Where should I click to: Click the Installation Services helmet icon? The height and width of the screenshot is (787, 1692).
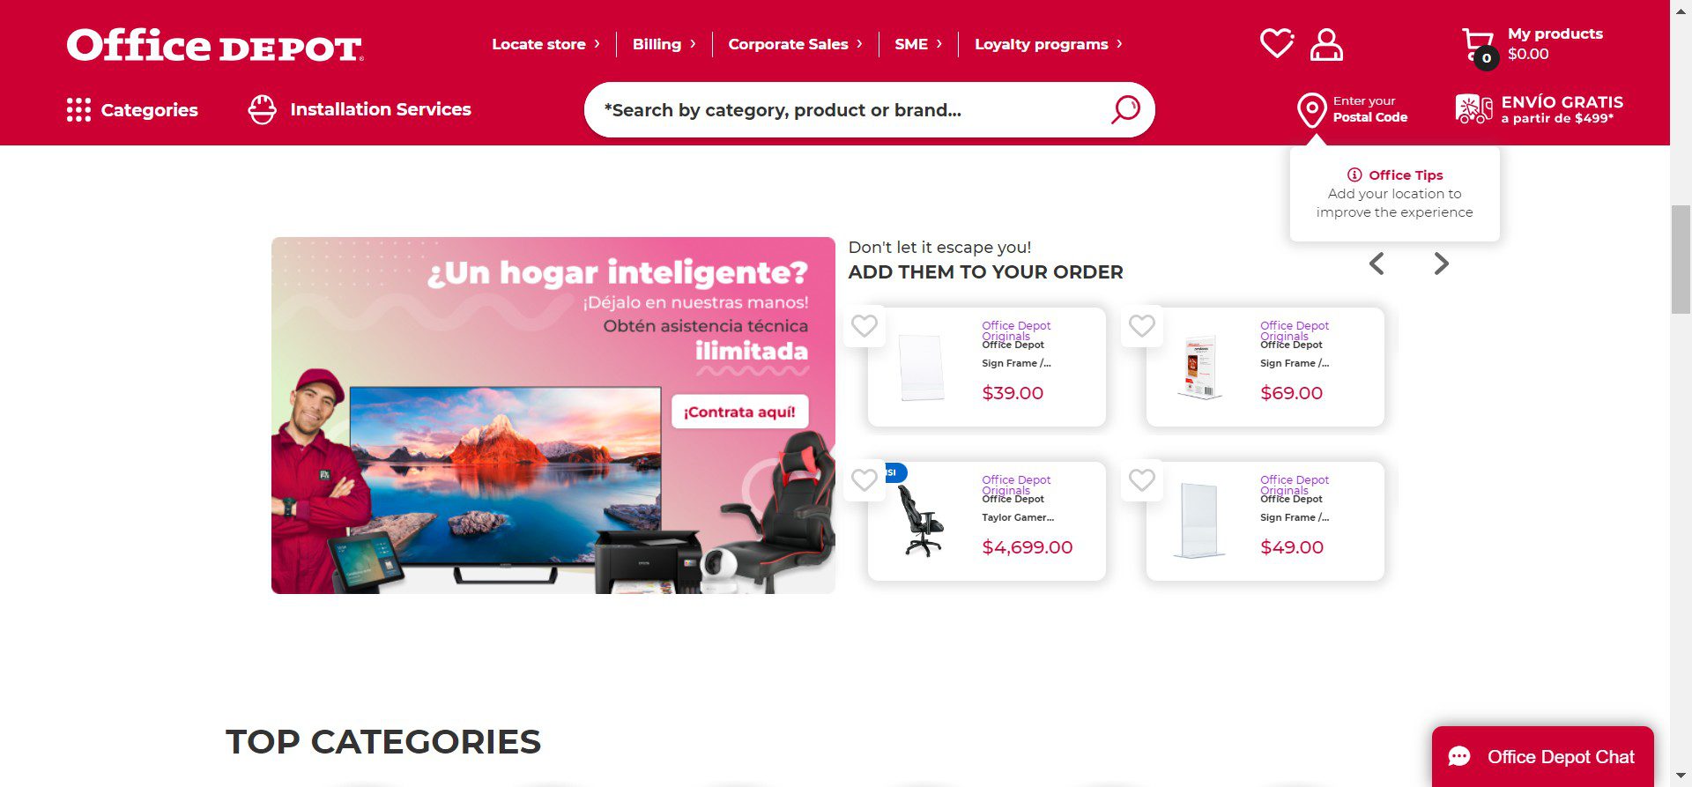[x=262, y=109]
